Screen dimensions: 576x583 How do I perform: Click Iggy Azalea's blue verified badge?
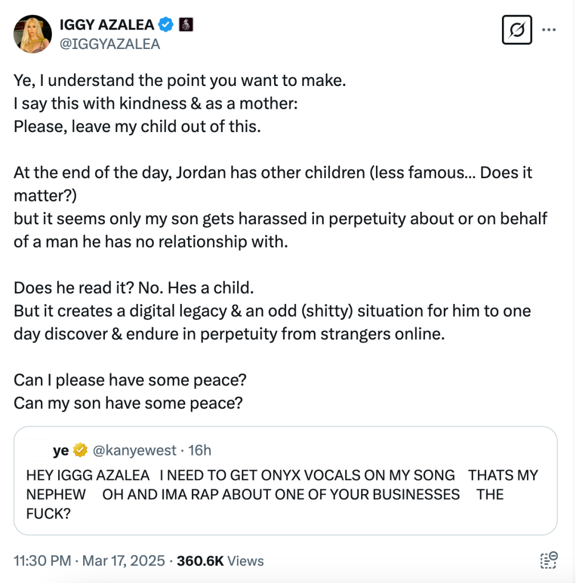coord(166,24)
